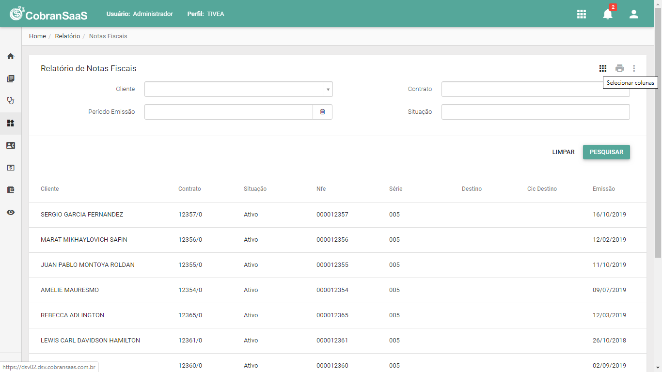Sort by the Cliente column header
662x372 pixels.
[x=49, y=189]
